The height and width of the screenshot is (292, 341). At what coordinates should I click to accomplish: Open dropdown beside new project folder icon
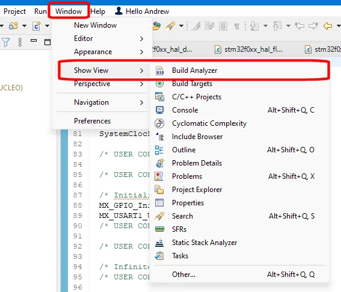coord(24,26)
